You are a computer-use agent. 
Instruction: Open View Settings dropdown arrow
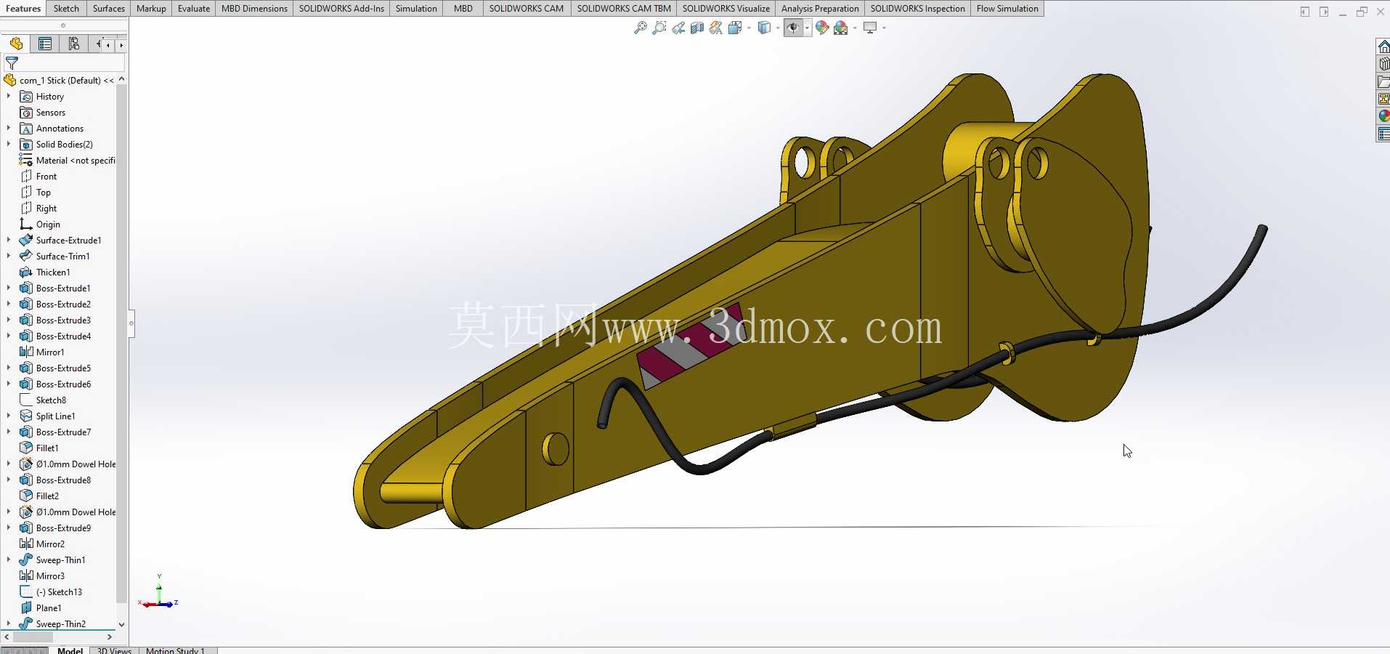[x=884, y=28]
